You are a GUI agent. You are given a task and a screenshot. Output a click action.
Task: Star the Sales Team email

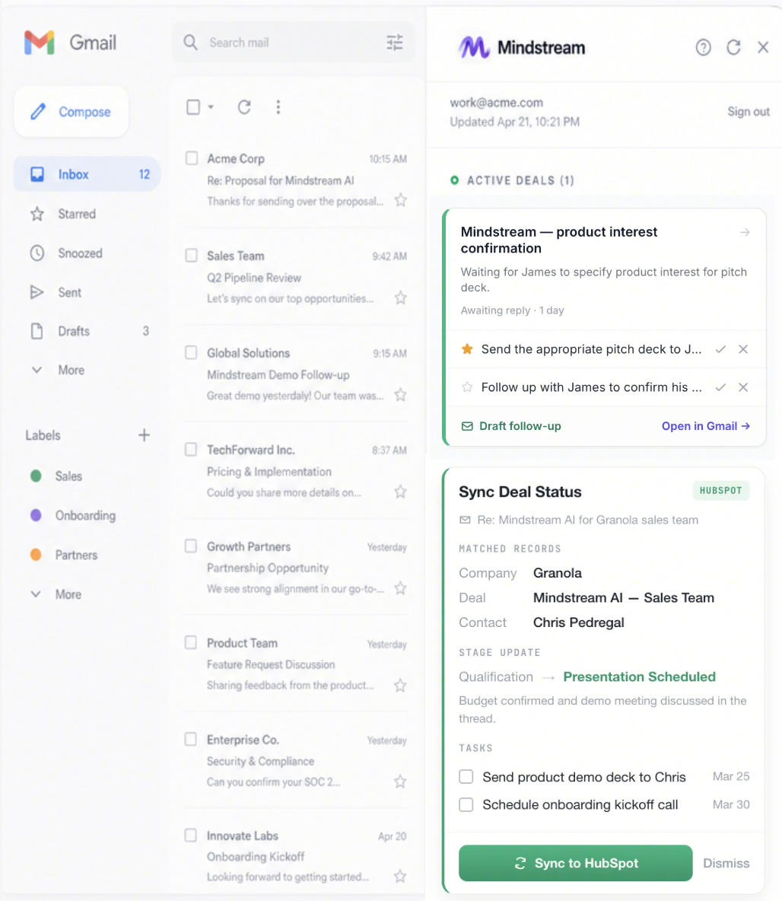point(400,298)
